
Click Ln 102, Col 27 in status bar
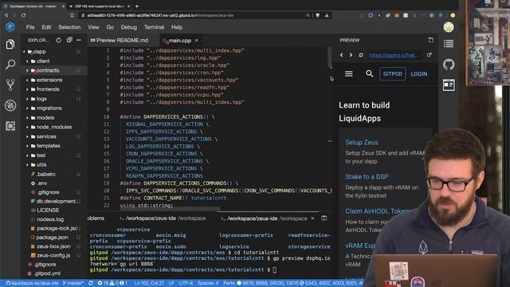(x=149, y=283)
